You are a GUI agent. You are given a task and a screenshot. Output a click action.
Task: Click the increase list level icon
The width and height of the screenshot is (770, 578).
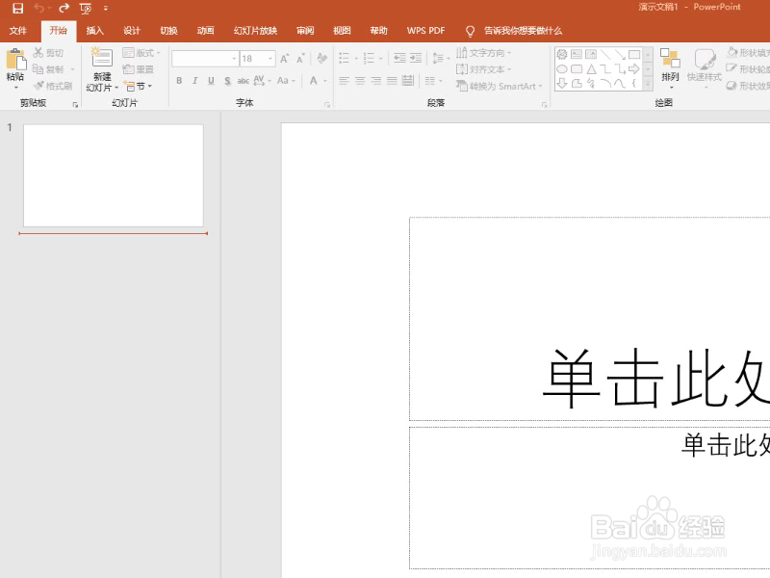[416, 59]
